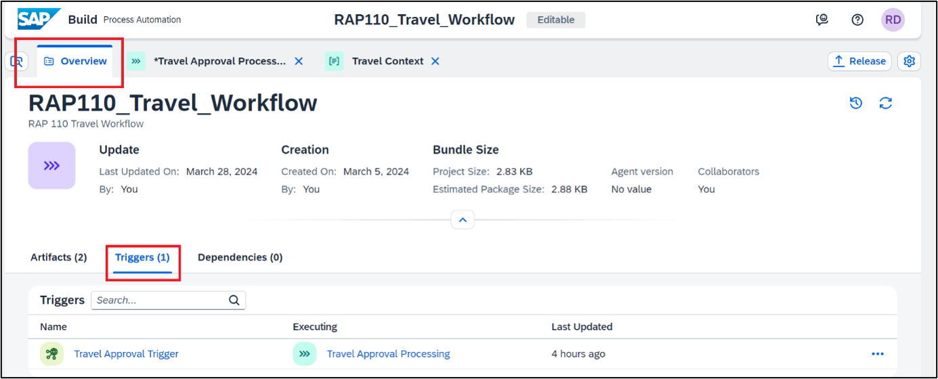Collapse the project header details chevron
This screenshot has height=379, width=938.
point(463,220)
